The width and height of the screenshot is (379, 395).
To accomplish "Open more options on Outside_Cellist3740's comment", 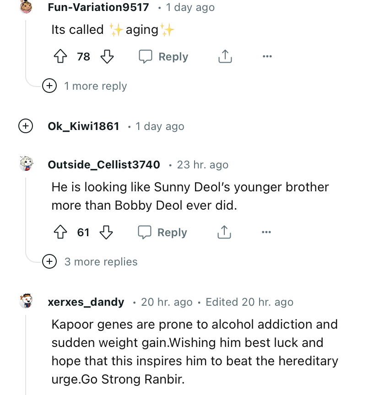I will (266, 233).
